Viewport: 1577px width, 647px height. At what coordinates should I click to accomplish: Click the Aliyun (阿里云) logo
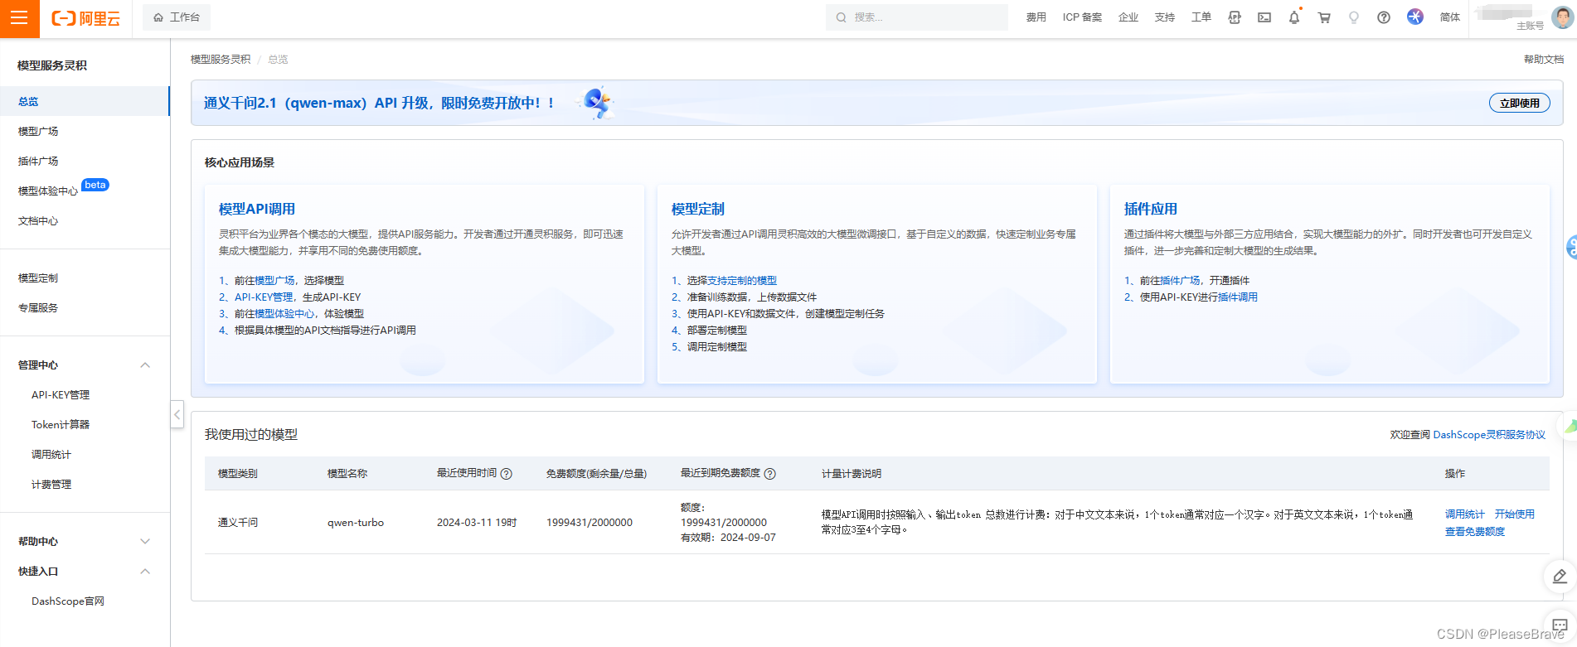click(85, 18)
